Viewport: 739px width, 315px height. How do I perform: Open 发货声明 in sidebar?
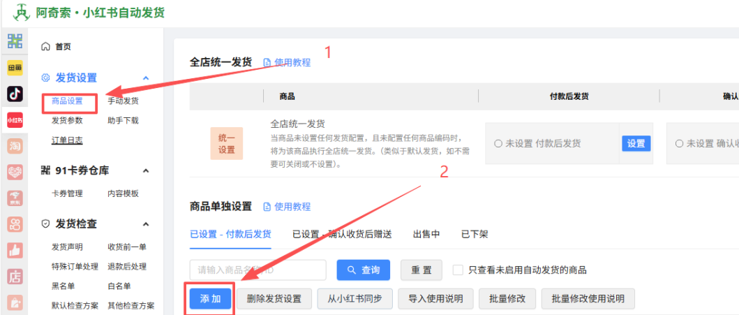pos(67,247)
